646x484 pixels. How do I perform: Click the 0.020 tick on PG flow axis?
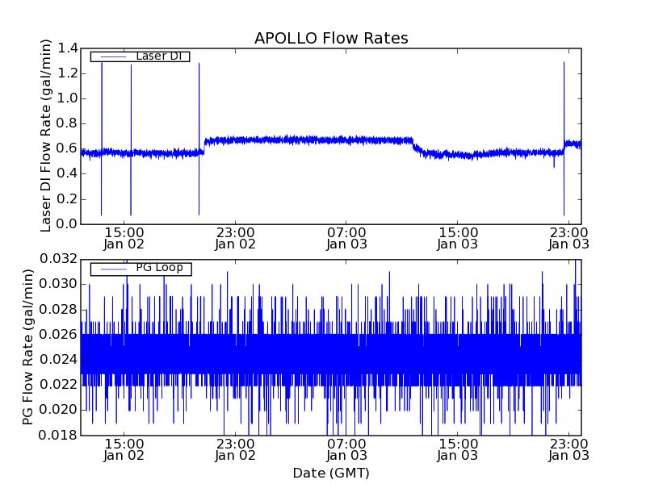click(x=58, y=410)
